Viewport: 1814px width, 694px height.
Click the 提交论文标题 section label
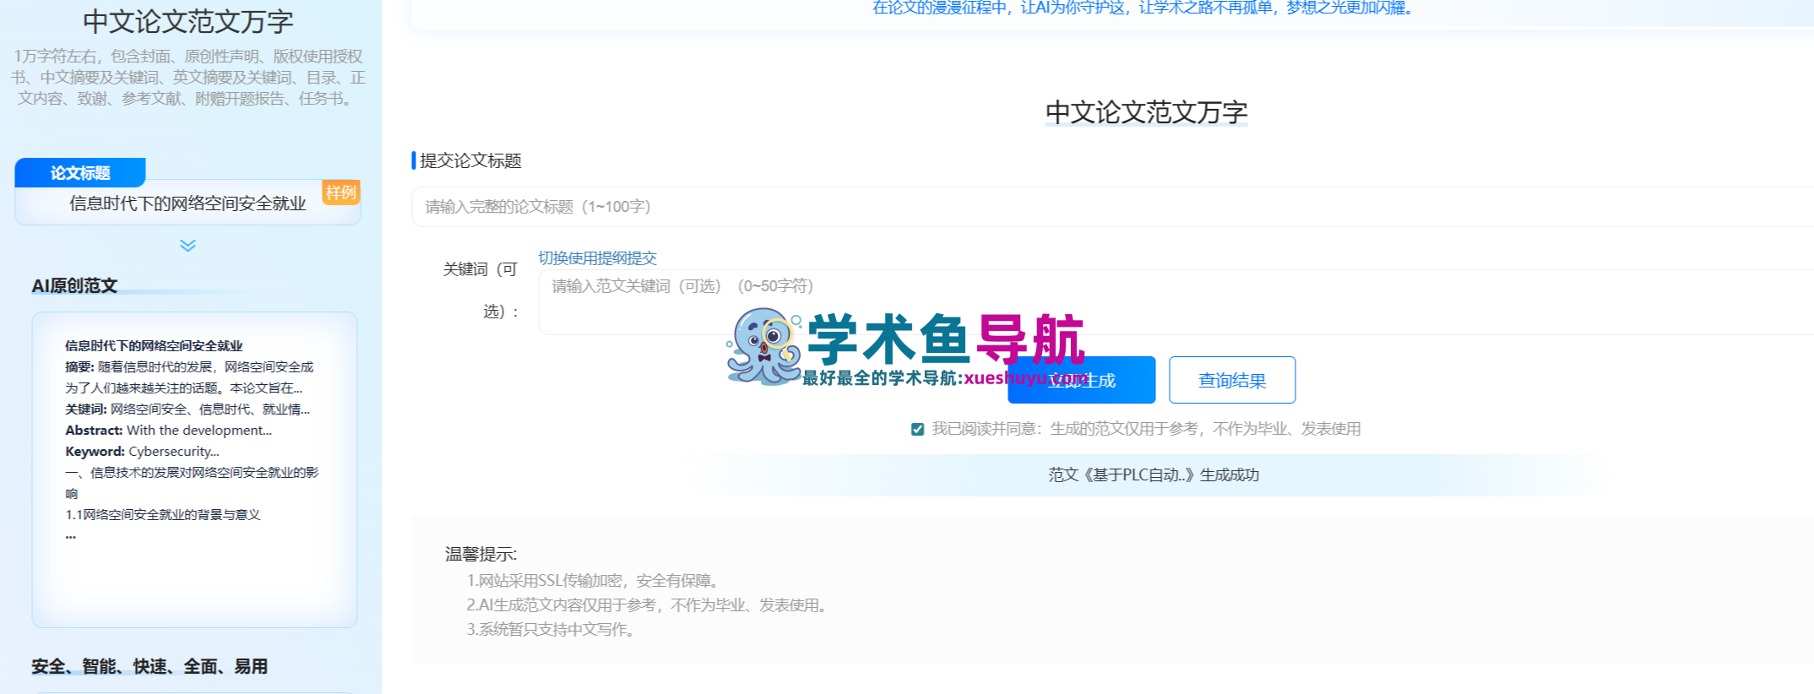[x=470, y=161]
